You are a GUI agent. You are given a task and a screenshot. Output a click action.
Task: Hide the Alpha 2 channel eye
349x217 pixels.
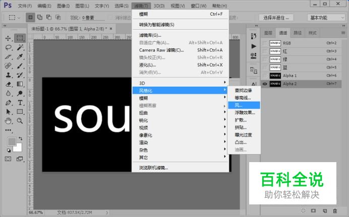click(x=265, y=84)
